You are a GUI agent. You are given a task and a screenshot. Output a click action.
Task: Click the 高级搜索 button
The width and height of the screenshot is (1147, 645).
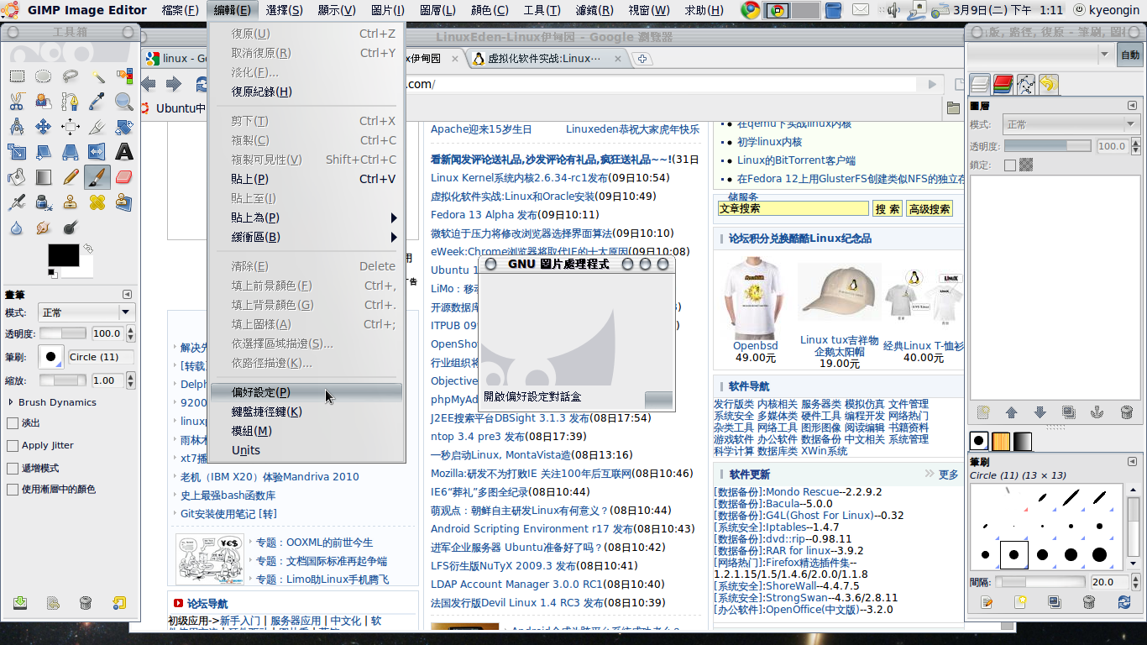[x=930, y=209]
